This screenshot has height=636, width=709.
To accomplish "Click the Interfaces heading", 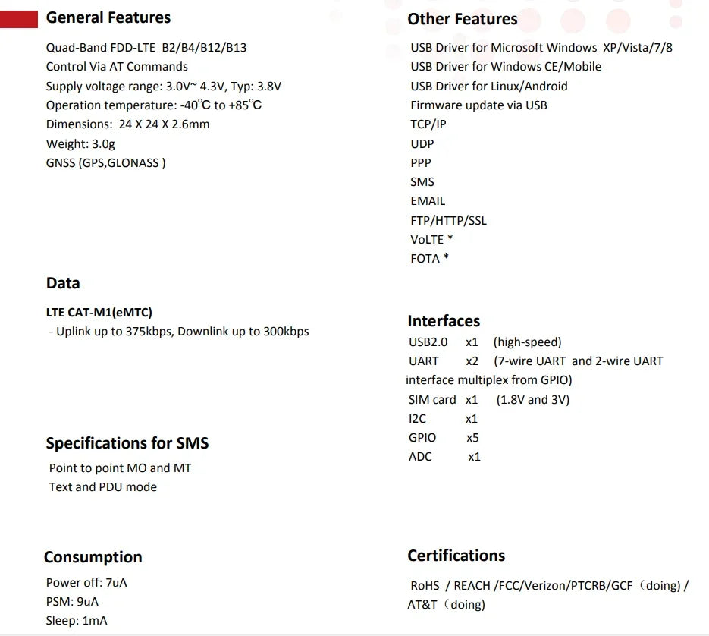I will [443, 321].
